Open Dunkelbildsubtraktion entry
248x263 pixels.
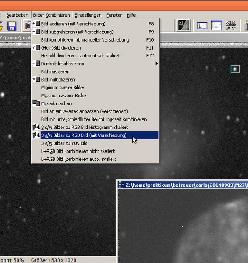click(x=95, y=64)
